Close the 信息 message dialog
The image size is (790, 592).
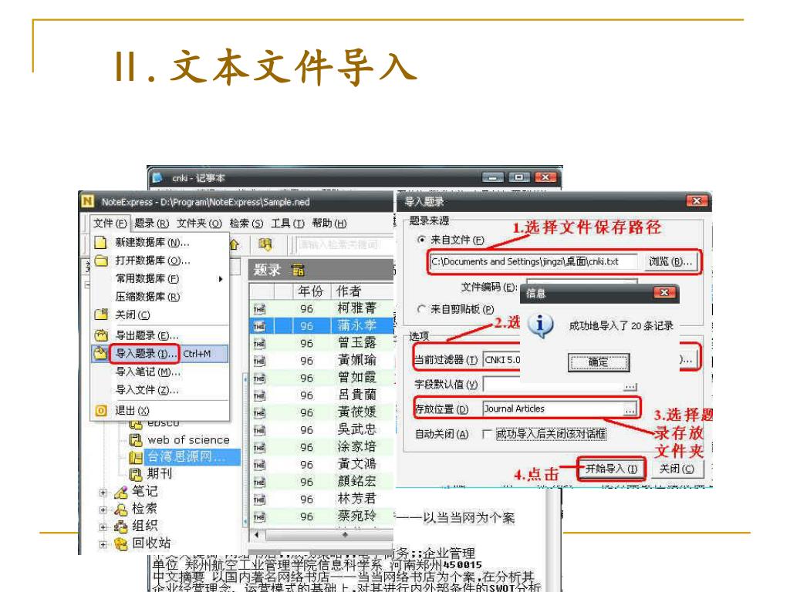(664, 292)
